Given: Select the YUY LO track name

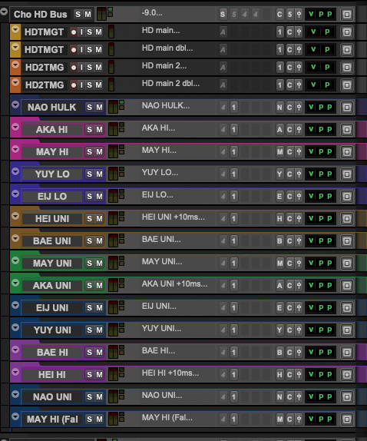Looking at the screenshot, I should 52,174.
